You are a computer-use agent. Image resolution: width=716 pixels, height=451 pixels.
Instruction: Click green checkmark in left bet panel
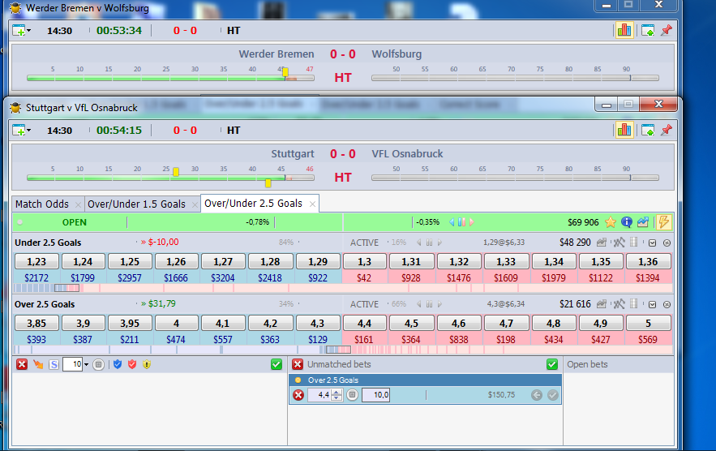(277, 365)
